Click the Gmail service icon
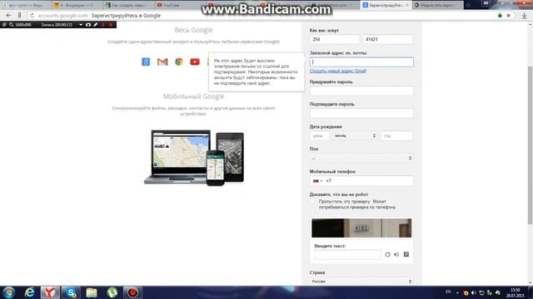 click(162, 61)
